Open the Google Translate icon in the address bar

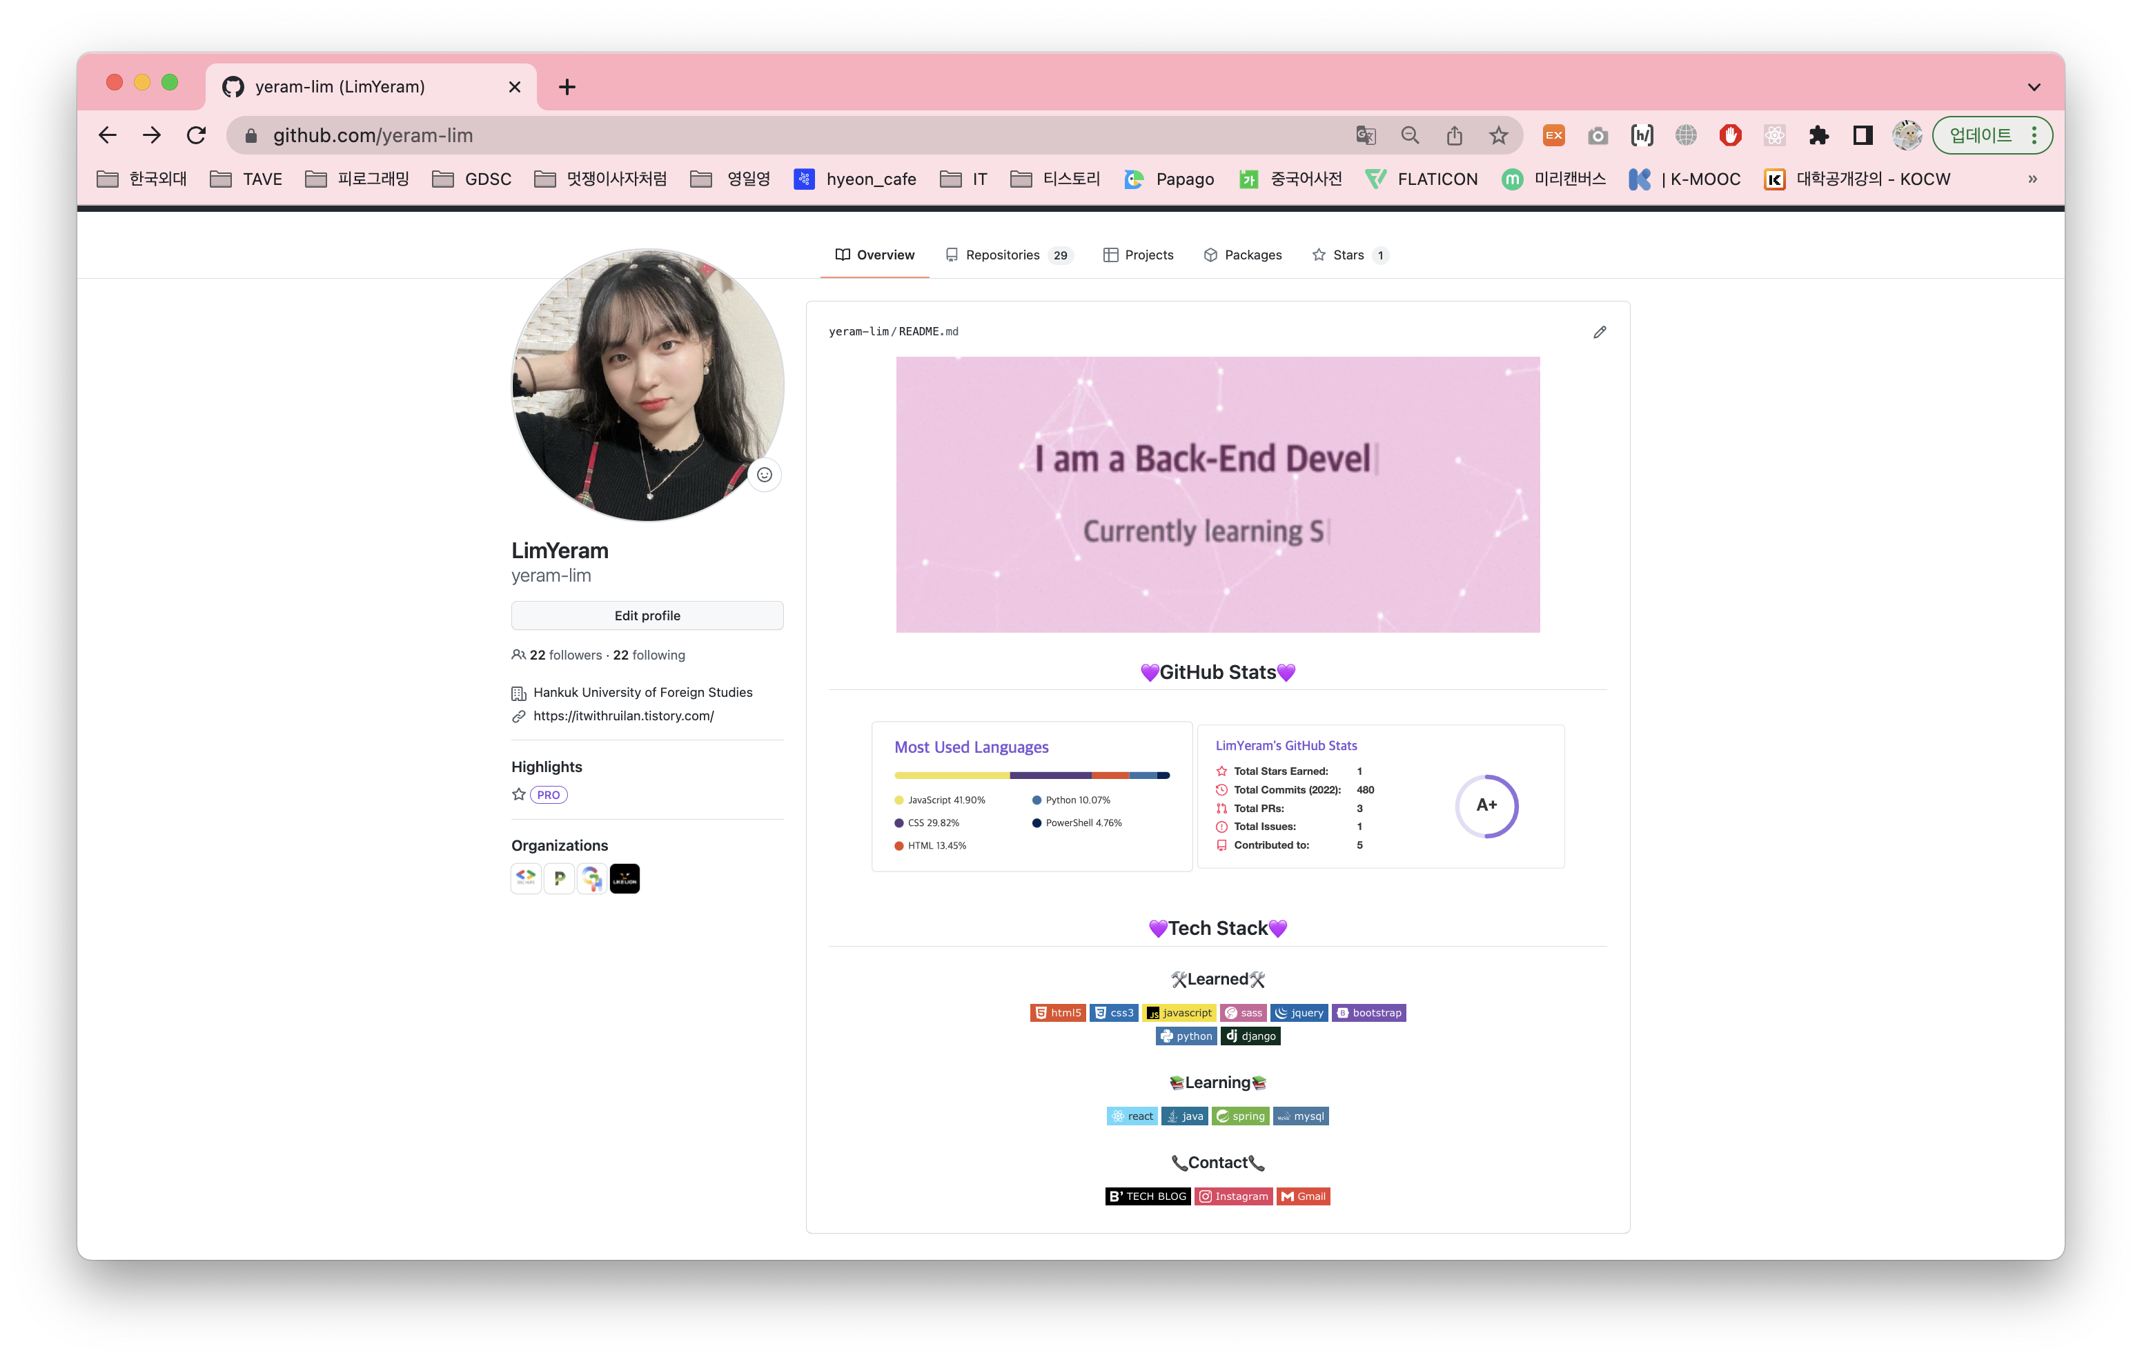(1366, 135)
